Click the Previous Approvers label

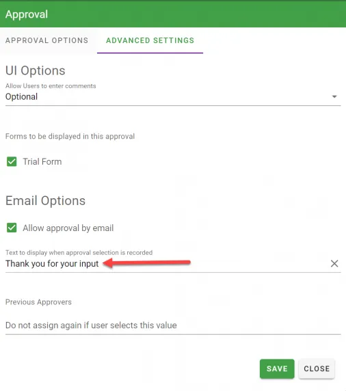pos(38,302)
